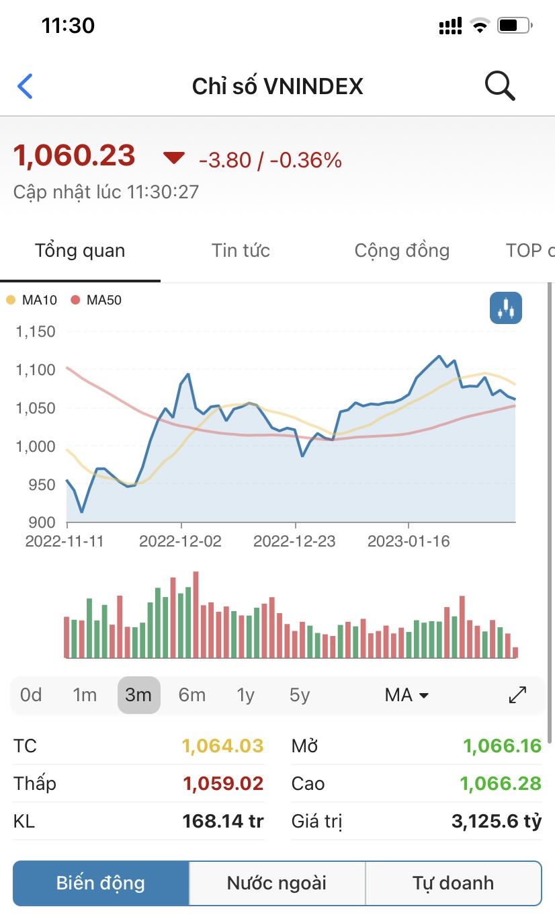This screenshot has width=555, height=917.
Task: Tap the 2022-12-02 chart date marker
Action: click(x=180, y=541)
